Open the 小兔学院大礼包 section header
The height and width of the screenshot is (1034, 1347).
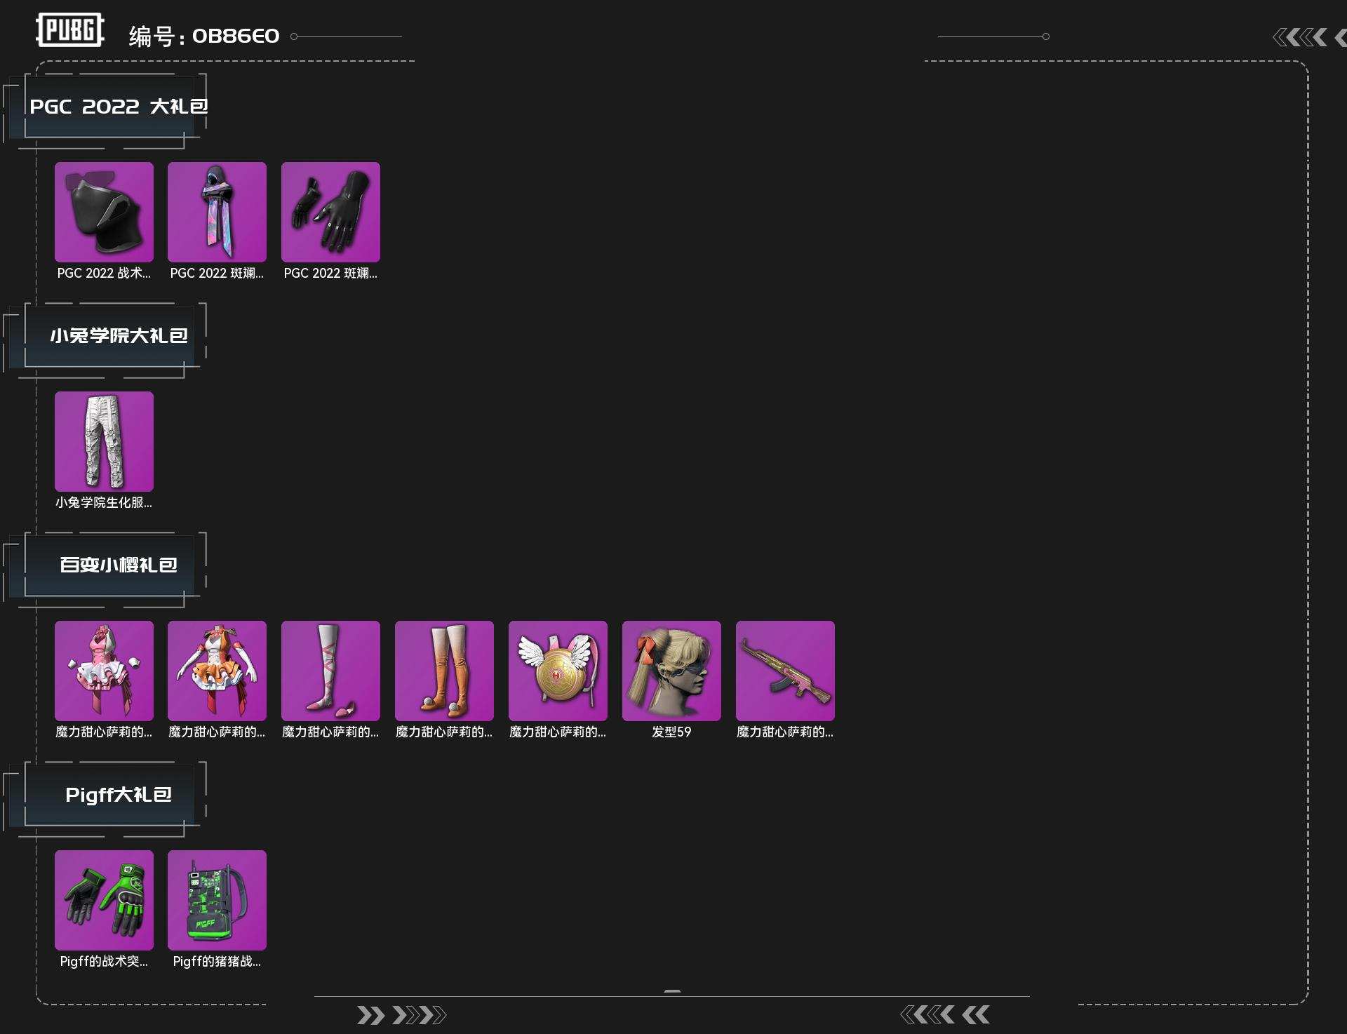(118, 336)
